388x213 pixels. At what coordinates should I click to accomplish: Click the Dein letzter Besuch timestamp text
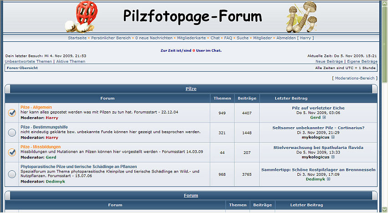click(x=46, y=56)
